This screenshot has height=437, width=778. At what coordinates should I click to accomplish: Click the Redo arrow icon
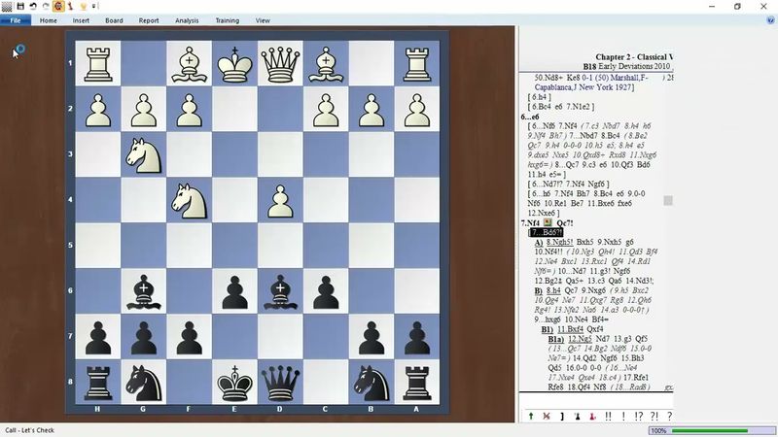click(45, 6)
